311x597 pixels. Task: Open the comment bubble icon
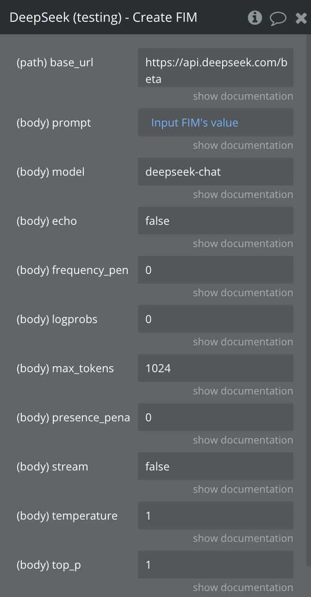tap(278, 19)
